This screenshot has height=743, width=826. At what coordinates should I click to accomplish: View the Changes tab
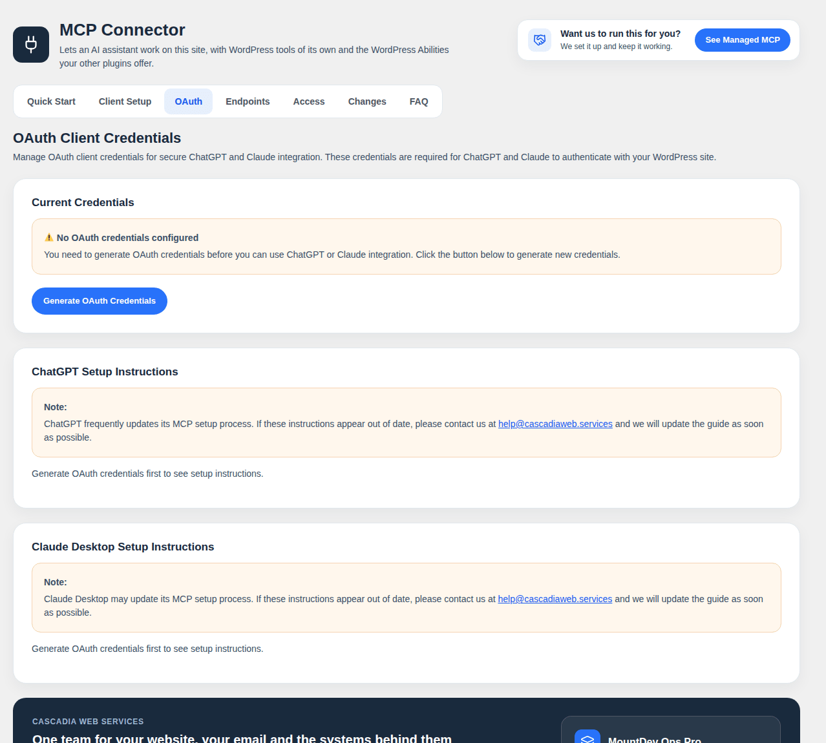point(367,101)
